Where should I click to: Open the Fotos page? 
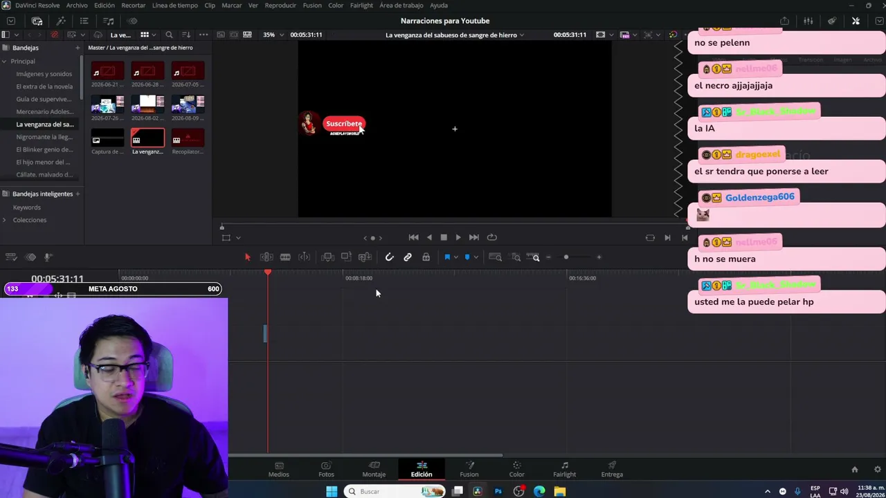[326, 469]
